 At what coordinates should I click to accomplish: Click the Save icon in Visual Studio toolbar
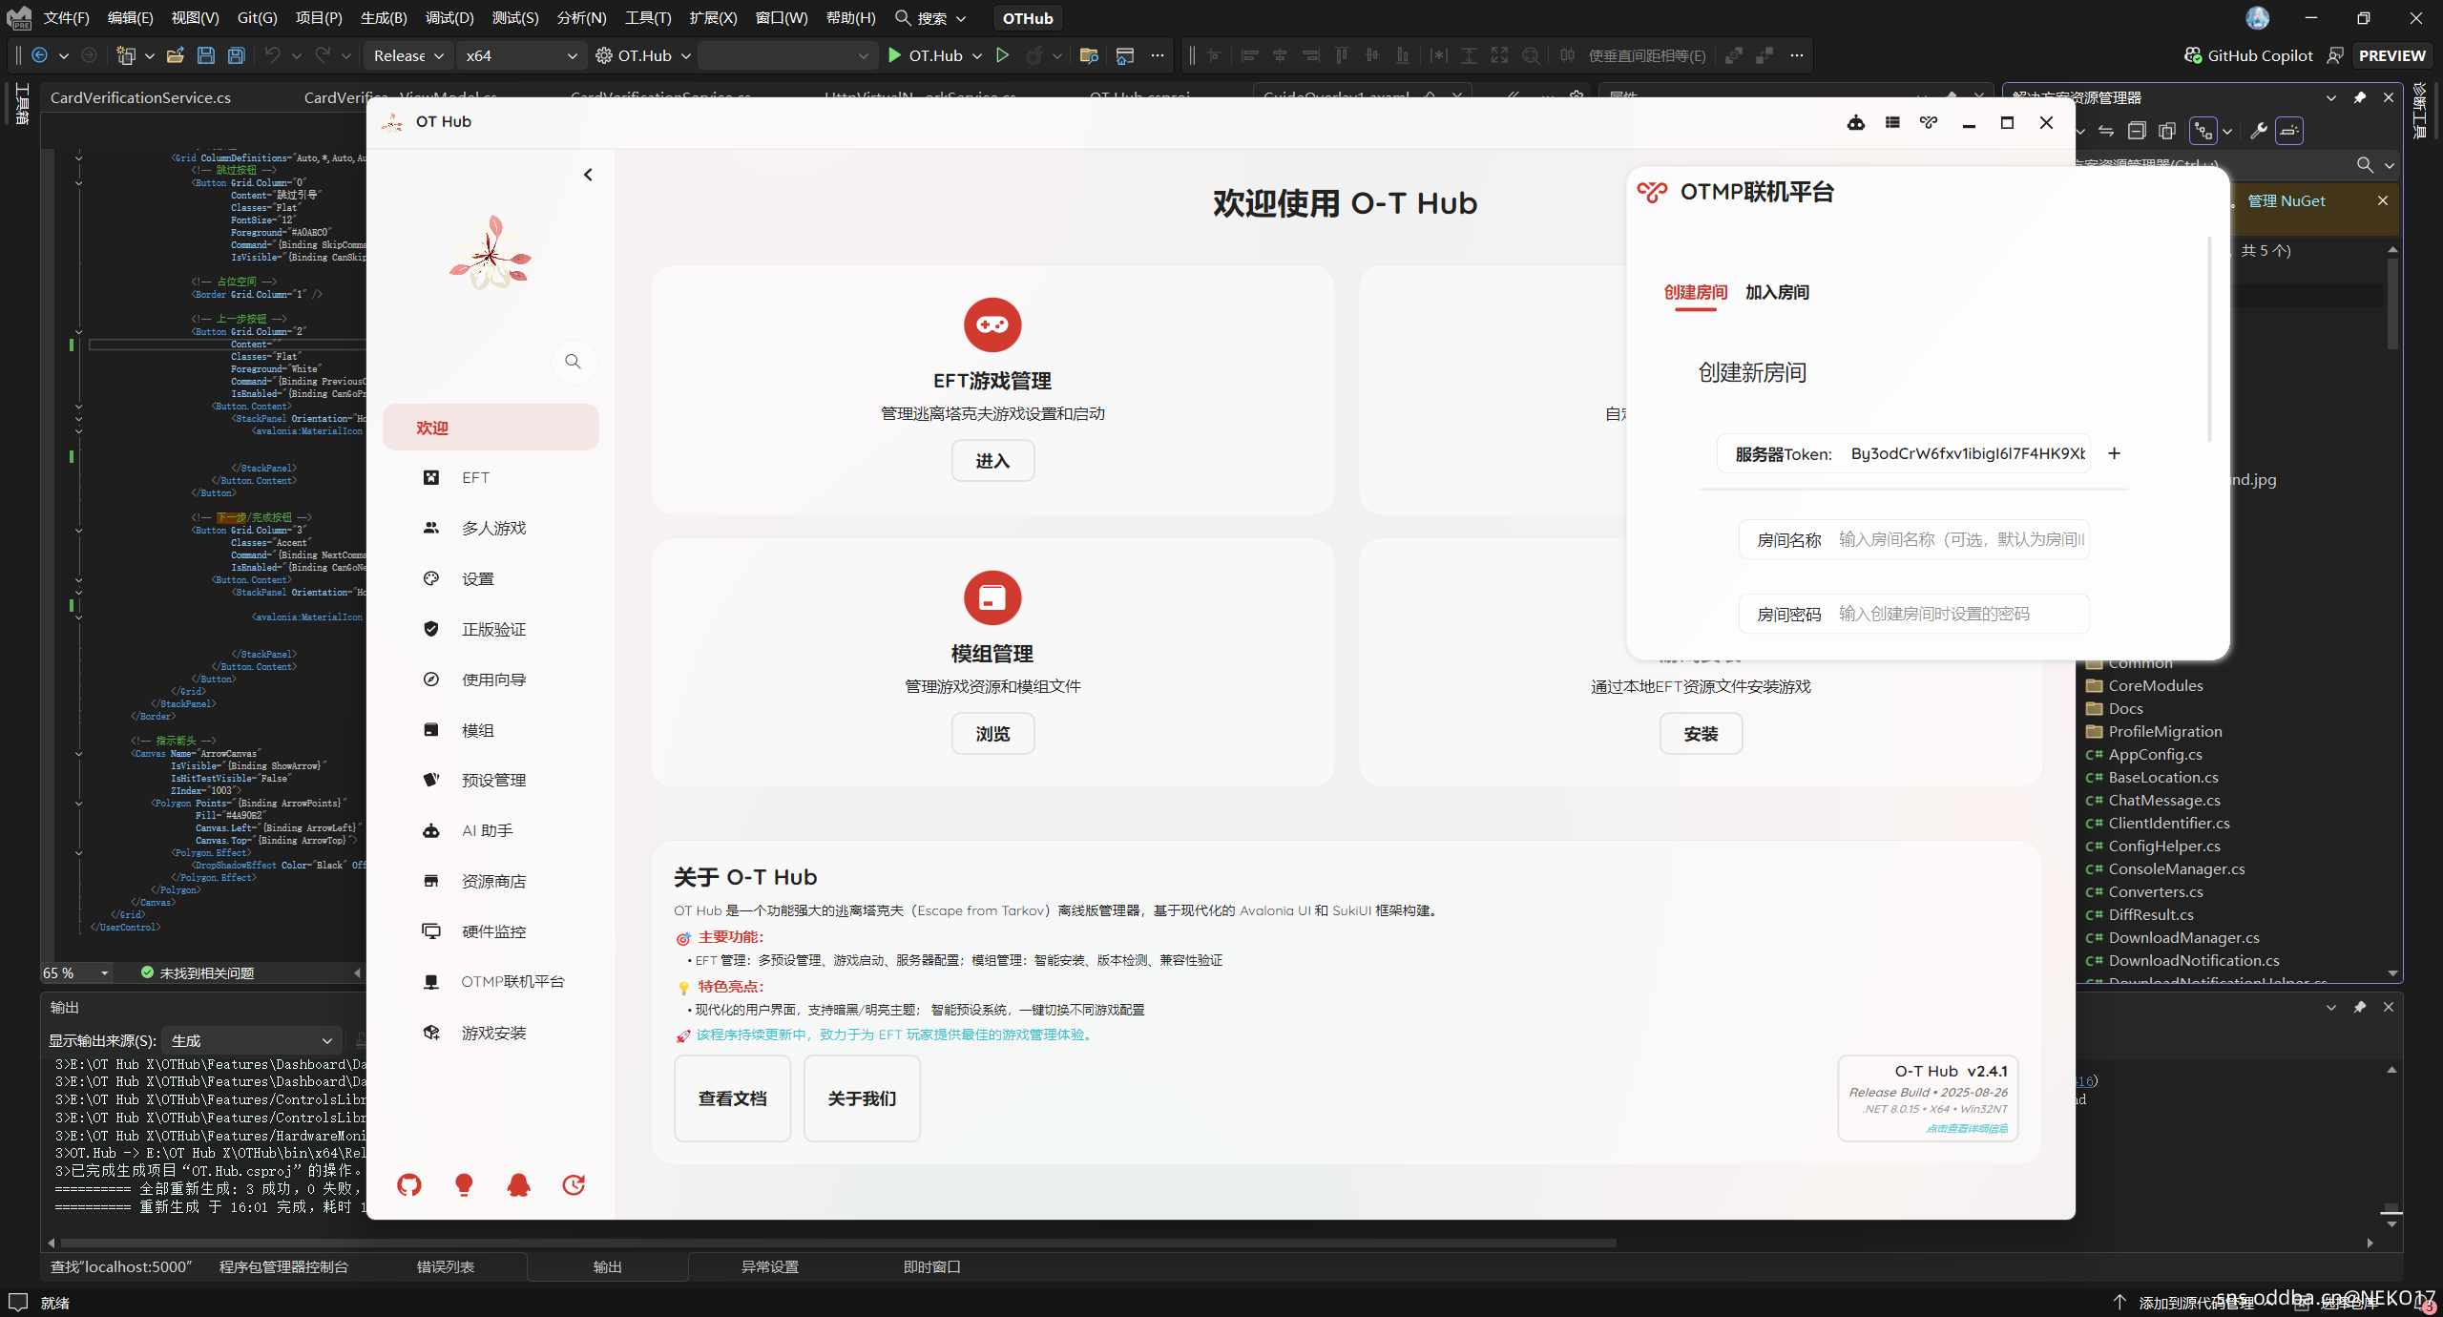205,55
